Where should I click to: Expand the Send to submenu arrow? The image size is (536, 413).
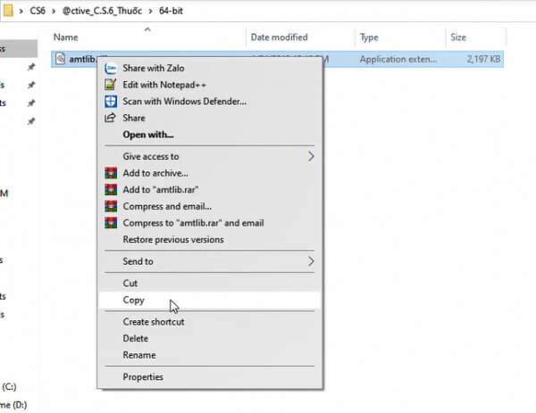[x=311, y=261]
